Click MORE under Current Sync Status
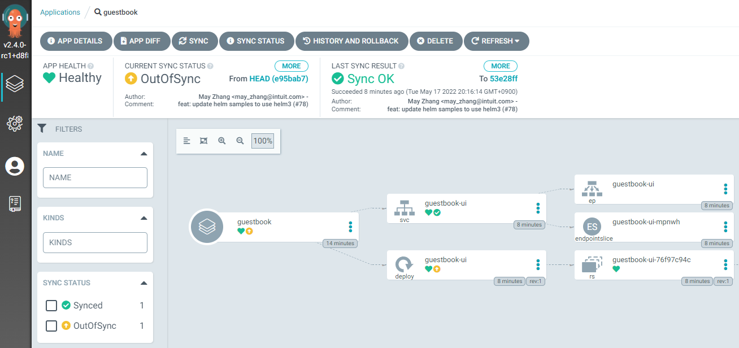739x348 pixels. coord(292,66)
